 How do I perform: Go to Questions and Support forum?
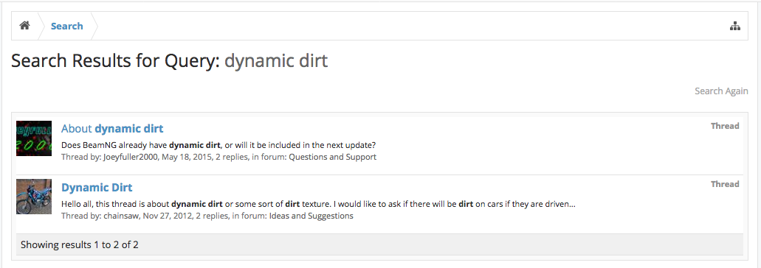pos(332,158)
